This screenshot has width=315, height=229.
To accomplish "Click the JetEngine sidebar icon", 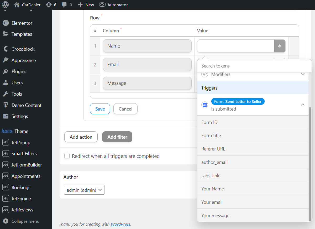I will point(6,199).
